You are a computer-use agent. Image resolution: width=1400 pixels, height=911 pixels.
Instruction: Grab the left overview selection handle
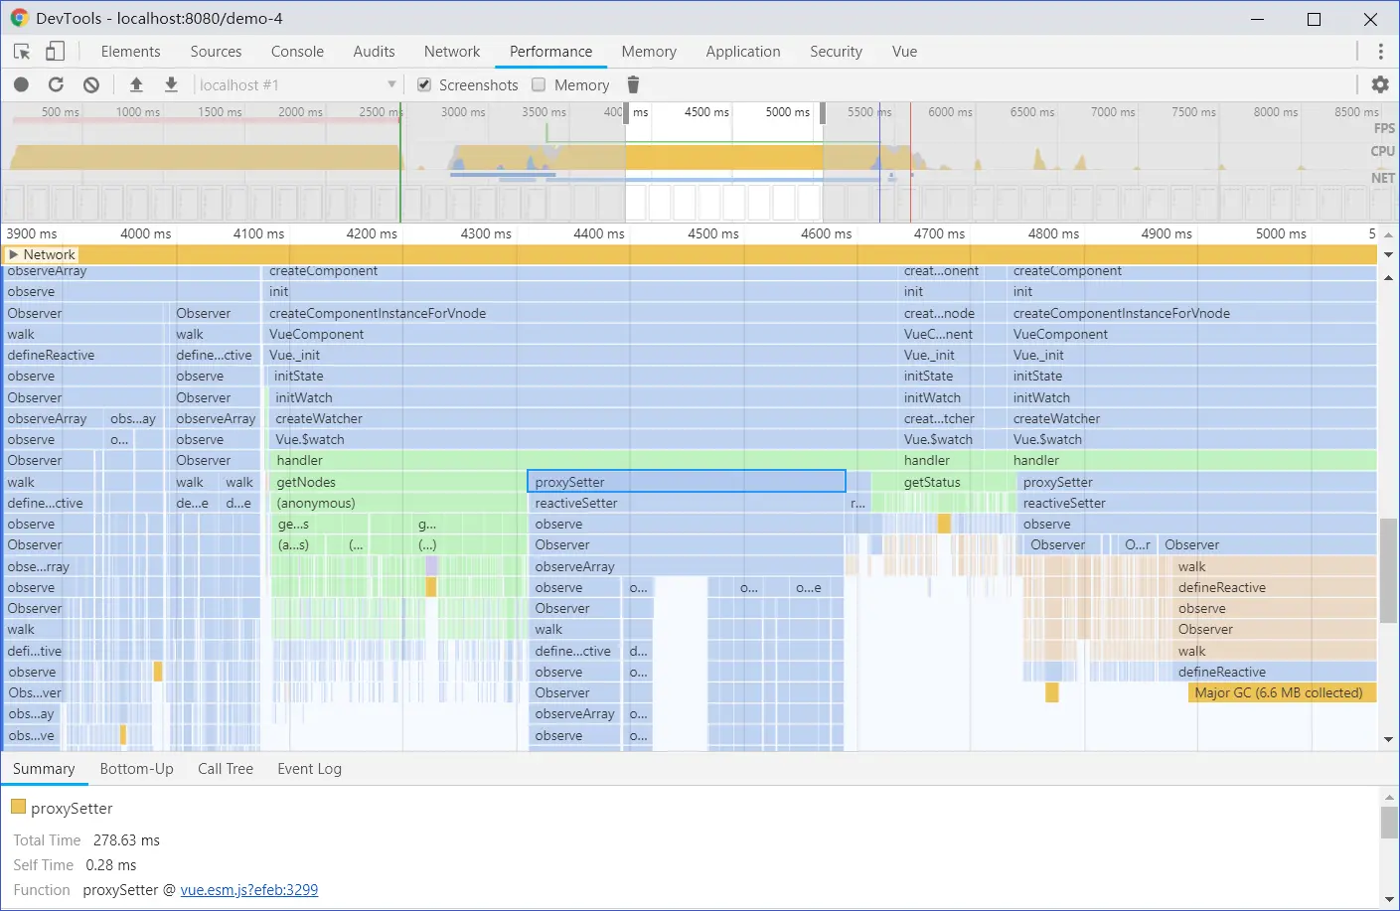[626, 113]
